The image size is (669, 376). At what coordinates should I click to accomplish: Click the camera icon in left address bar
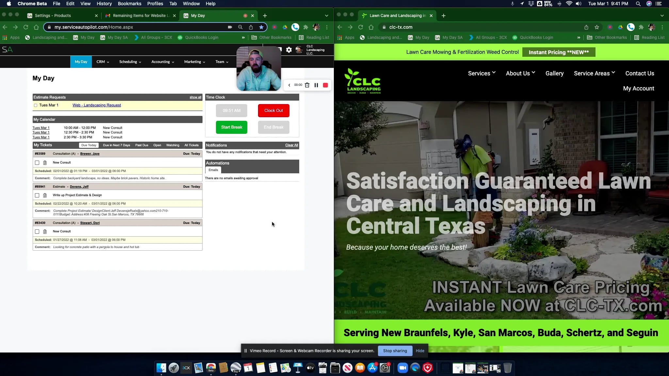coord(230,27)
